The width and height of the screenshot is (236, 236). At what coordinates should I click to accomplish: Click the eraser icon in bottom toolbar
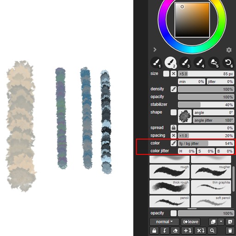pyautogui.click(x=175, y=230)
